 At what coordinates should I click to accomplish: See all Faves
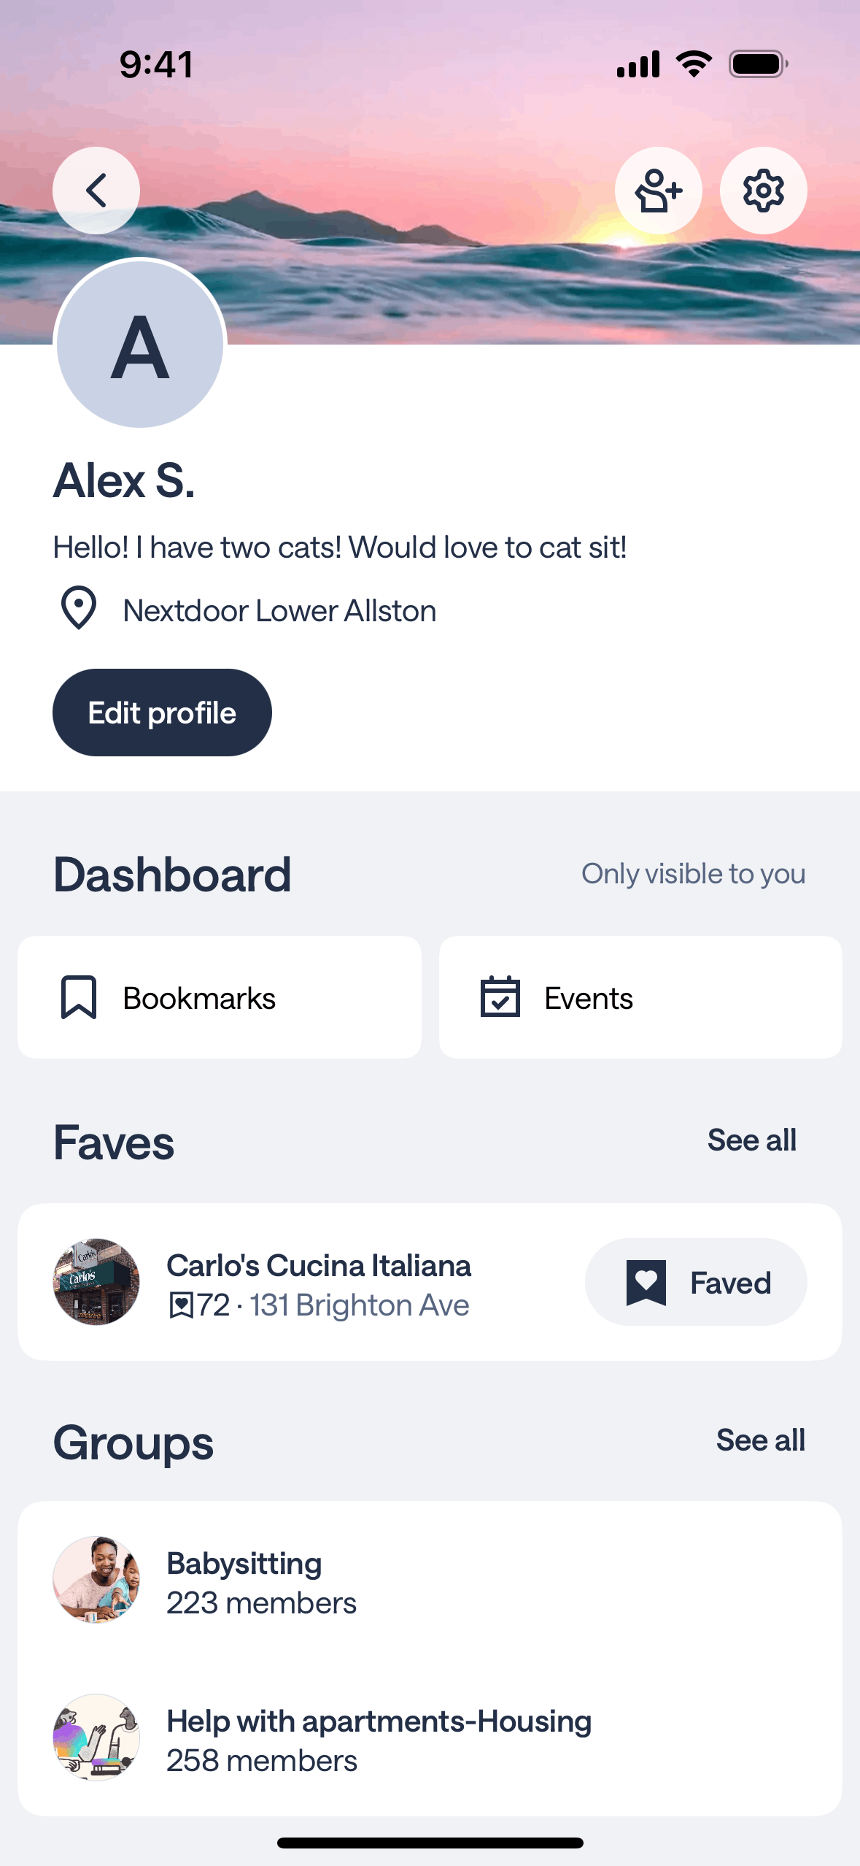pyautogui.click(x=751, y=1140)
